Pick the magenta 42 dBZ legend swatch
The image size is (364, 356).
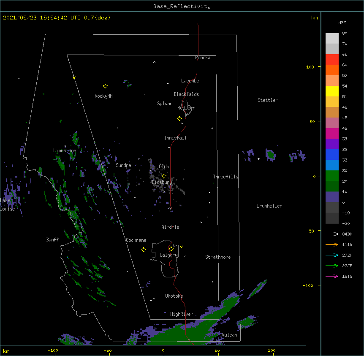(332, 133)
